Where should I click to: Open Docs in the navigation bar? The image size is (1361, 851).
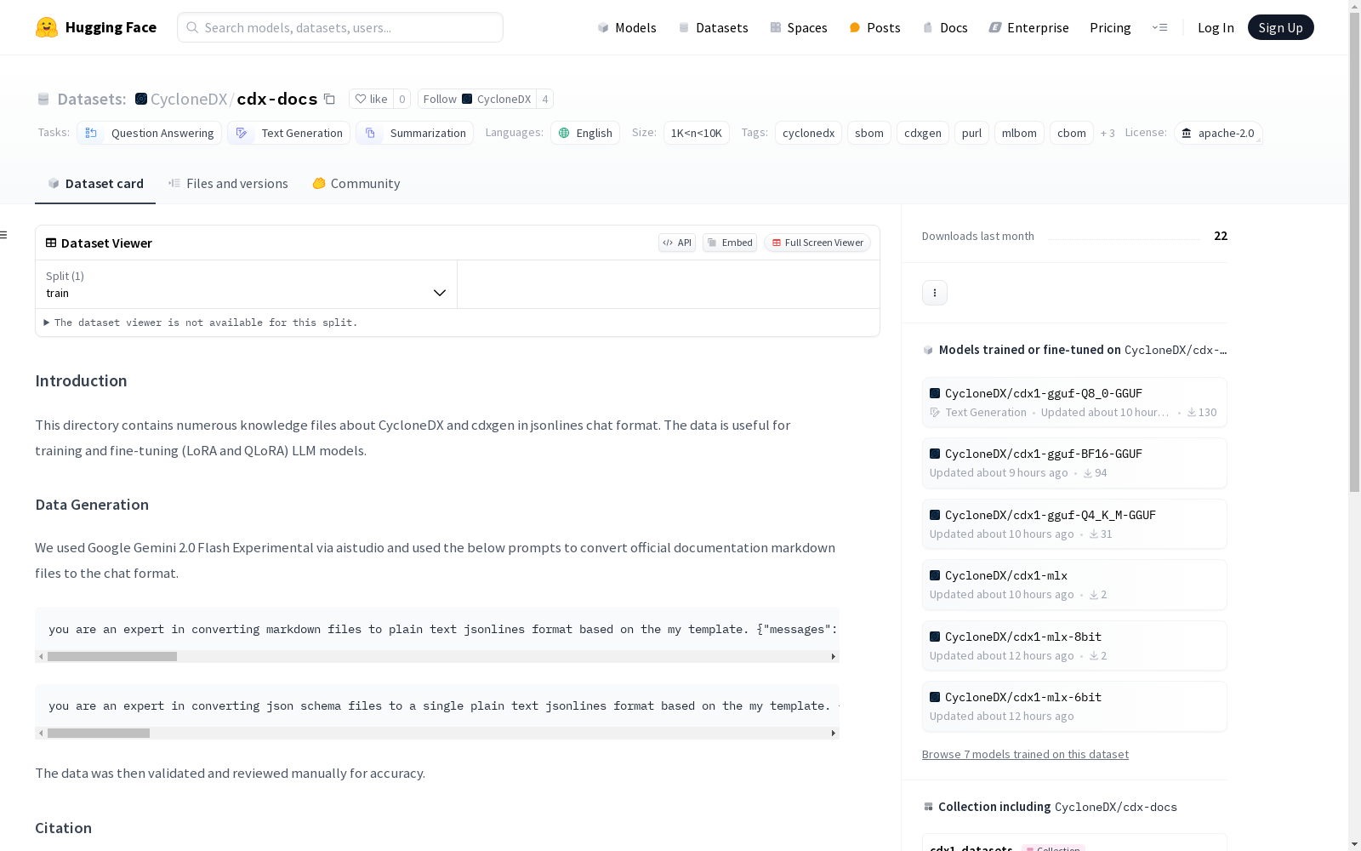tap(945, 27)
